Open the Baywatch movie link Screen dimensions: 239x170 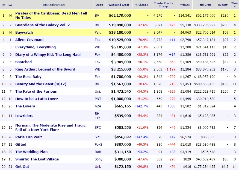pos(24,32)
